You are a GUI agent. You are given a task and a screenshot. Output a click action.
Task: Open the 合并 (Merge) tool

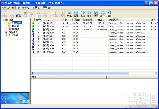tap(76, 14)
